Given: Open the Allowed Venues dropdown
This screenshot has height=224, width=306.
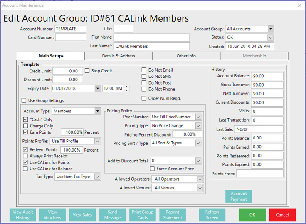Looking at the screenshot, I should pos(200,188).
